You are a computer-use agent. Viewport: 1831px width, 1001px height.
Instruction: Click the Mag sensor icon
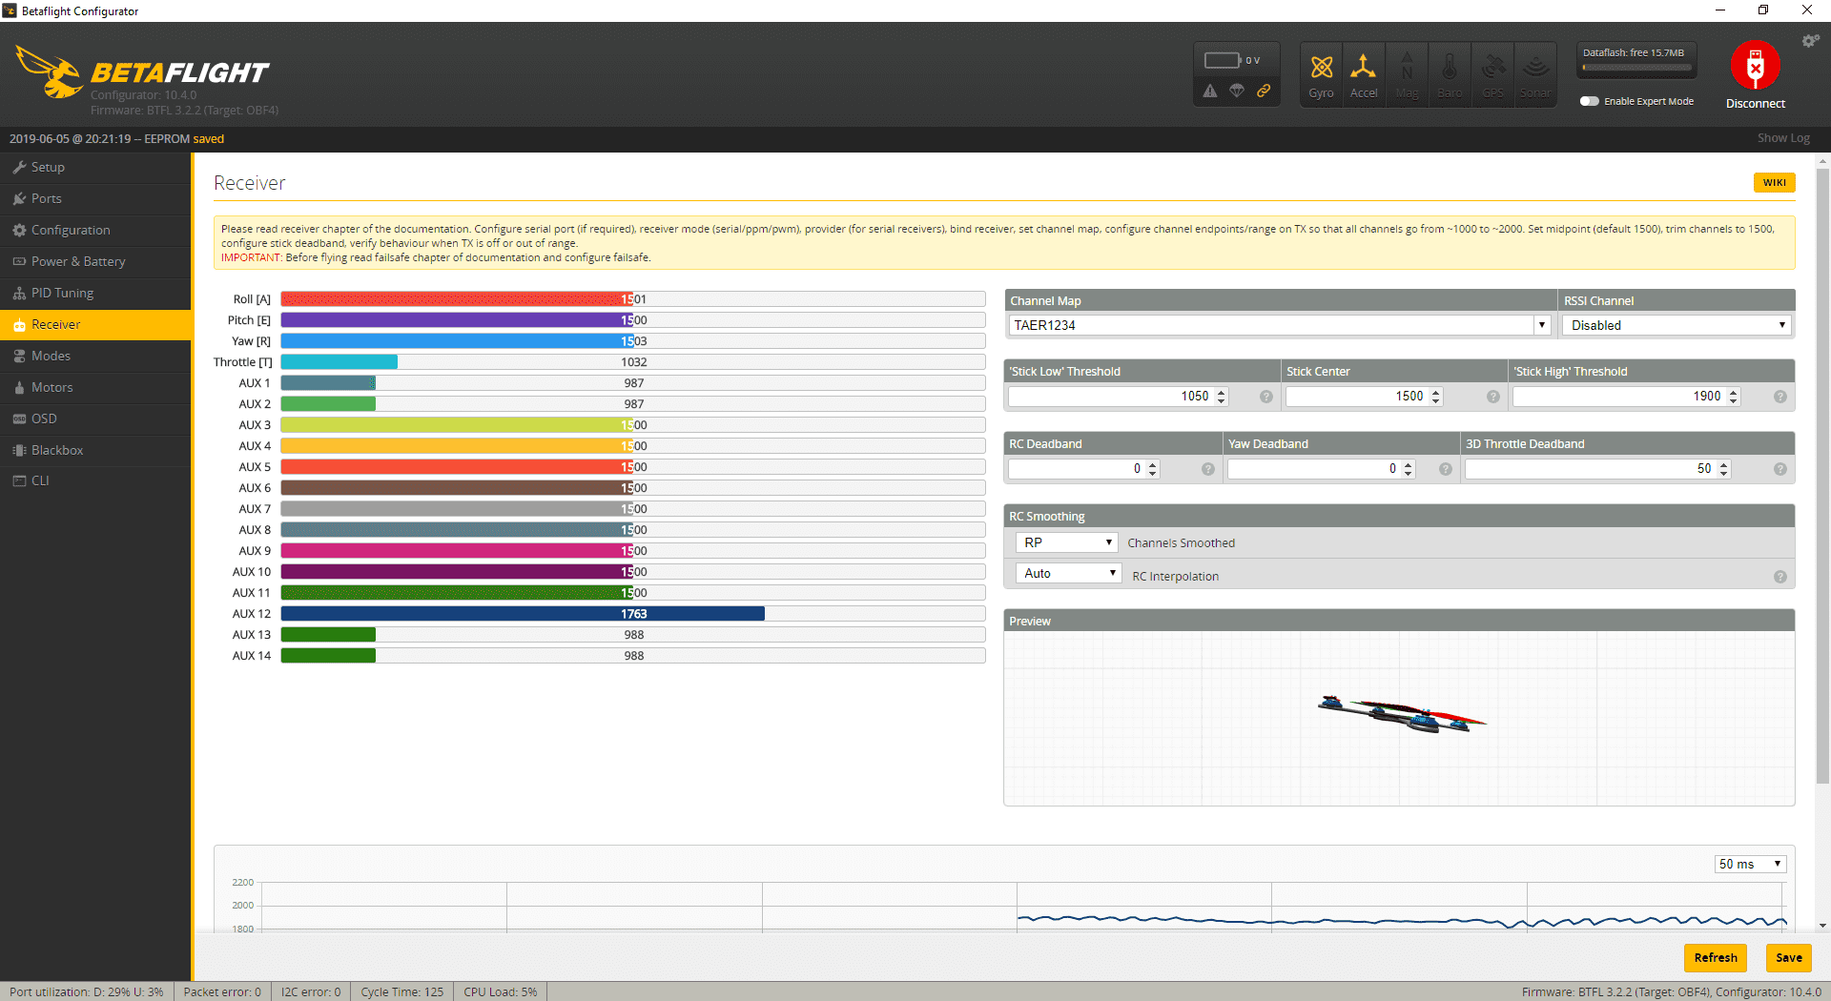(x=1407, y=74)
